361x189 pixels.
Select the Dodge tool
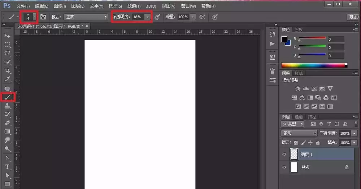tap(7, 149)
